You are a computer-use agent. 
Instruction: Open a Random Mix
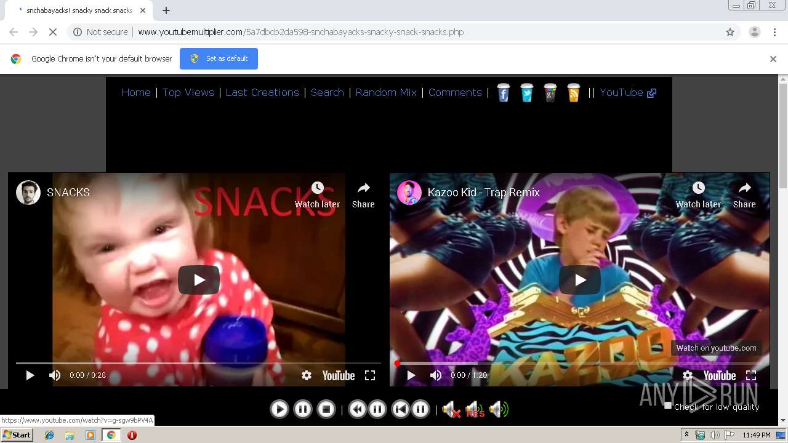point(386,92)
